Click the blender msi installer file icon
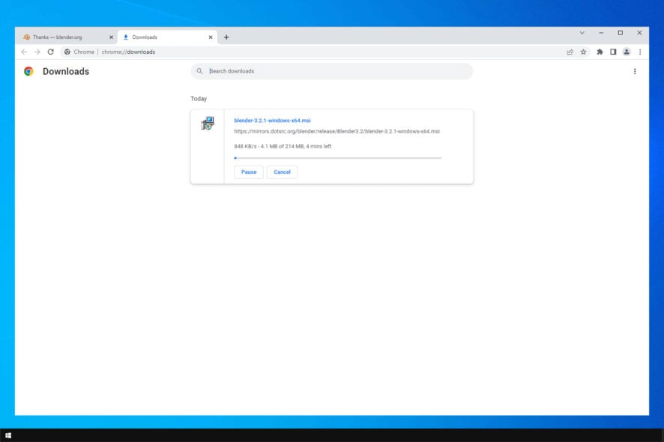This screenshot has width=664, height=442. point(208,123)
